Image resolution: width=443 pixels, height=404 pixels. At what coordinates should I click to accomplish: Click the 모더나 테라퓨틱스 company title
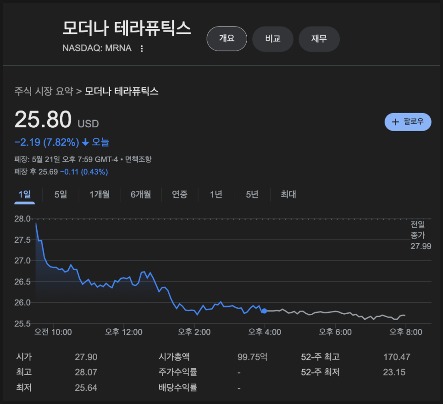tap(127, 28)
